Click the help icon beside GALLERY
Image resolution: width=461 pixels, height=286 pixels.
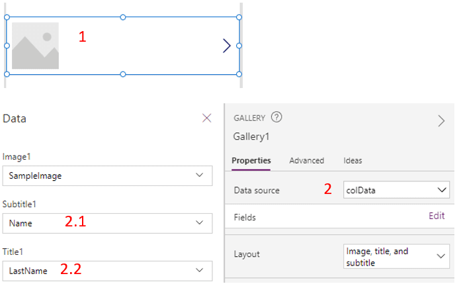pyautogui.click(x=276, y=117)
